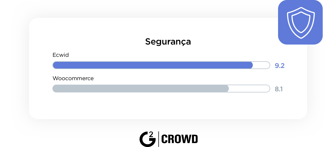Select the 8.1 Woocommerce score
This screenshot has width=335, height=147.
coord(279,89)
